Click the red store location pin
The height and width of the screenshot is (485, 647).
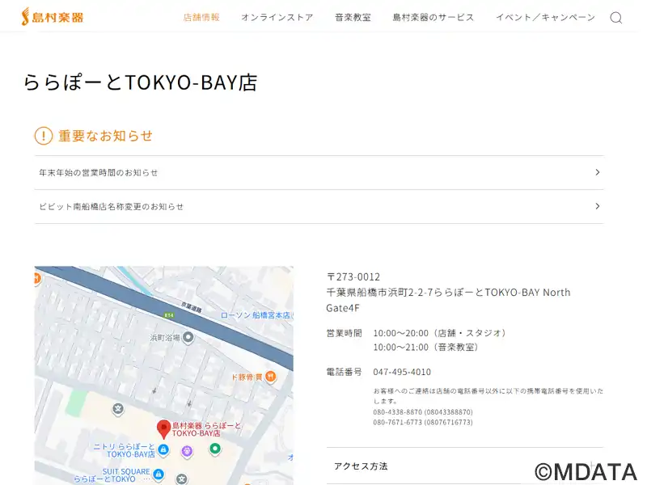tap(163, 428)
